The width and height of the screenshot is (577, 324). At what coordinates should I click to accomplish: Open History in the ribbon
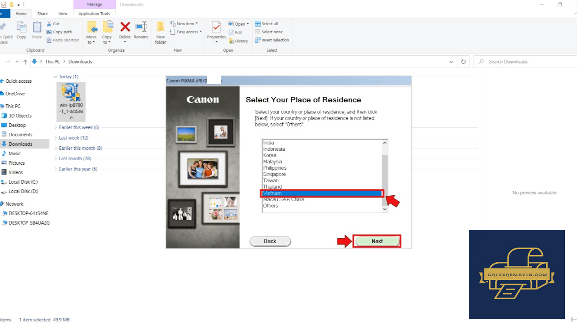(x=238, y=41)
